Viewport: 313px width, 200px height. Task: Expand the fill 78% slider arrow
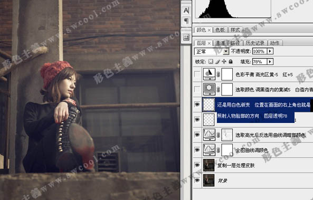[x=270, y=62]
